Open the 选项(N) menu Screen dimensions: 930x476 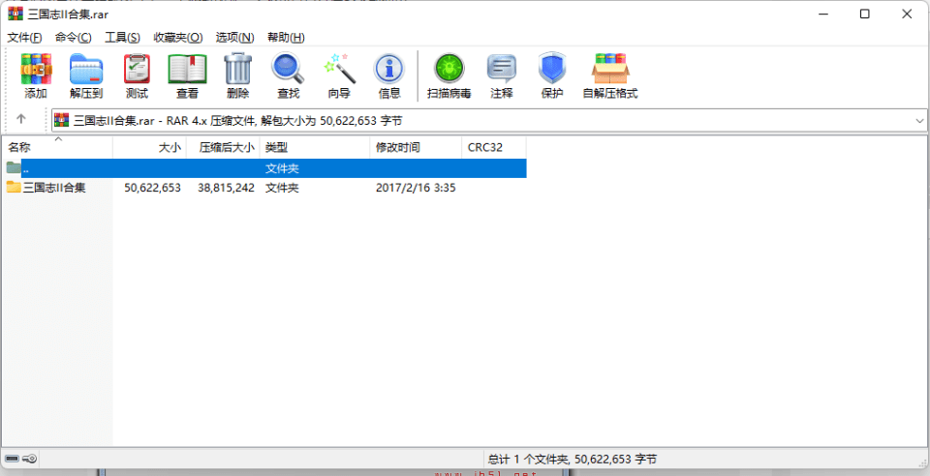[x=234, y=38]
